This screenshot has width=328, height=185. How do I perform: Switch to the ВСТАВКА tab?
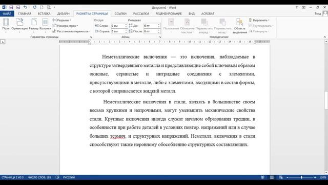tap(44, 14)
